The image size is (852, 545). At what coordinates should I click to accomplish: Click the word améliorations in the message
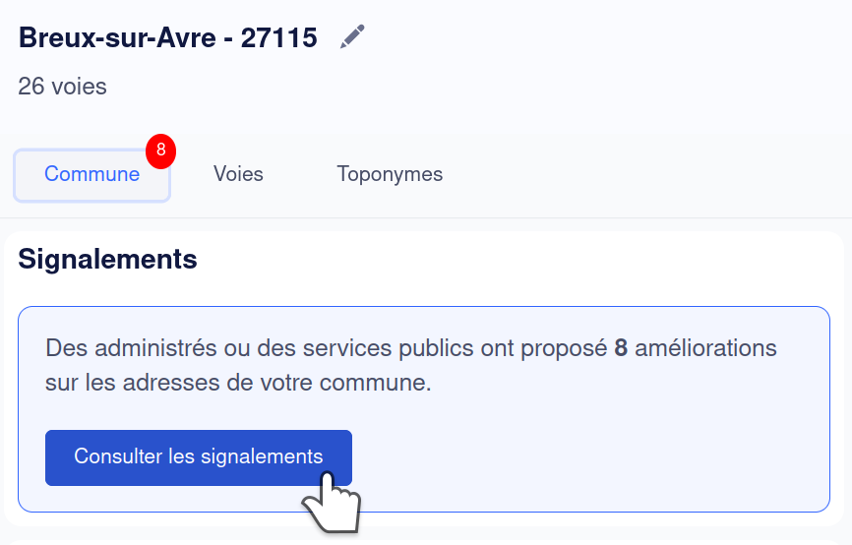(706, 348)
